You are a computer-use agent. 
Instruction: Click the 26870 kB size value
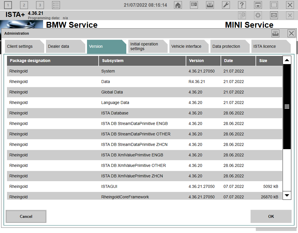269,197
